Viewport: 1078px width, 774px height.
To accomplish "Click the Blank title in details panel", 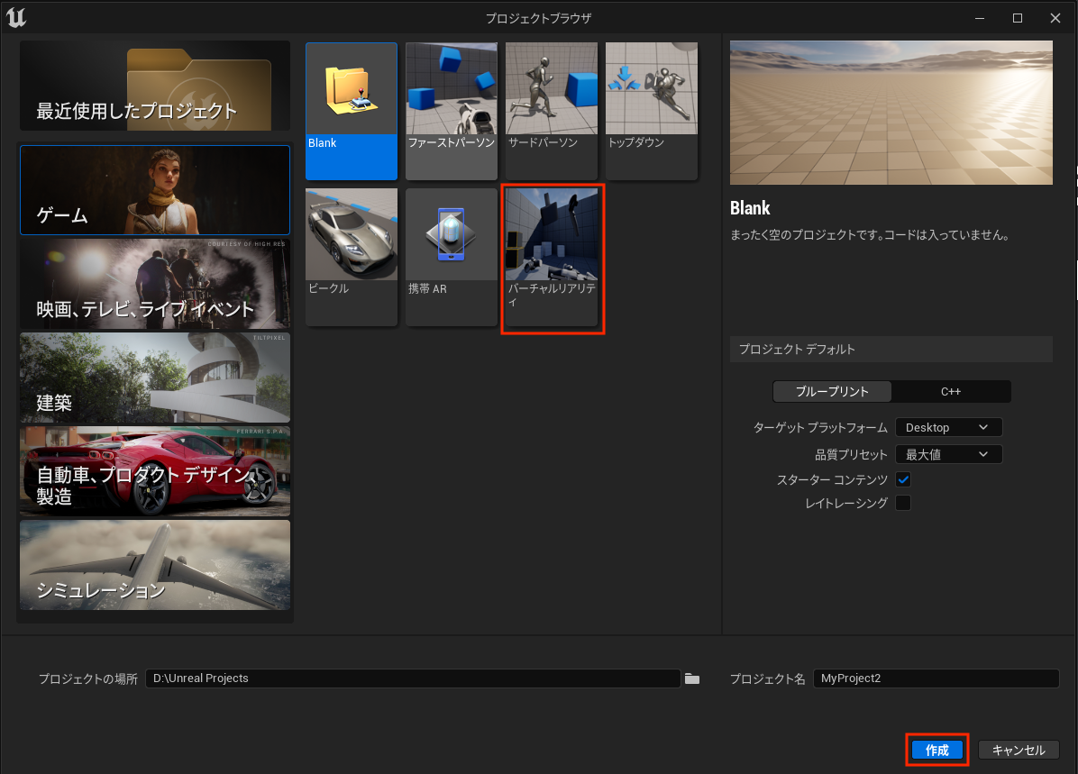I will point(750,208).
